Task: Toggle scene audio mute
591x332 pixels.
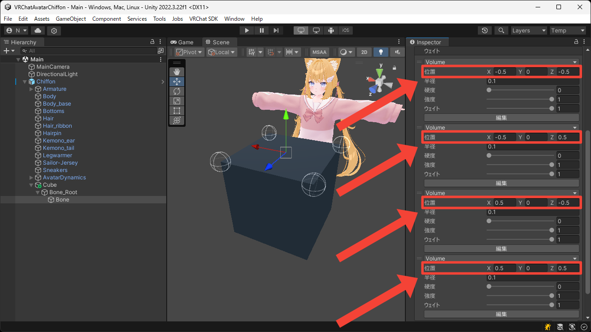Action: click(x=397, y=52)
